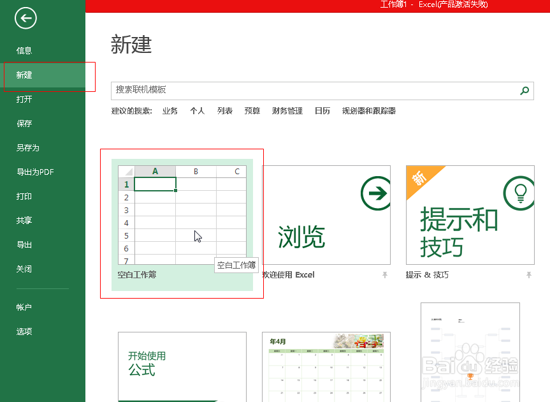Viewport: 550px width, 402px height.
Task: Open the 浏览 welcome tour template
Action: tap(326, 215)
